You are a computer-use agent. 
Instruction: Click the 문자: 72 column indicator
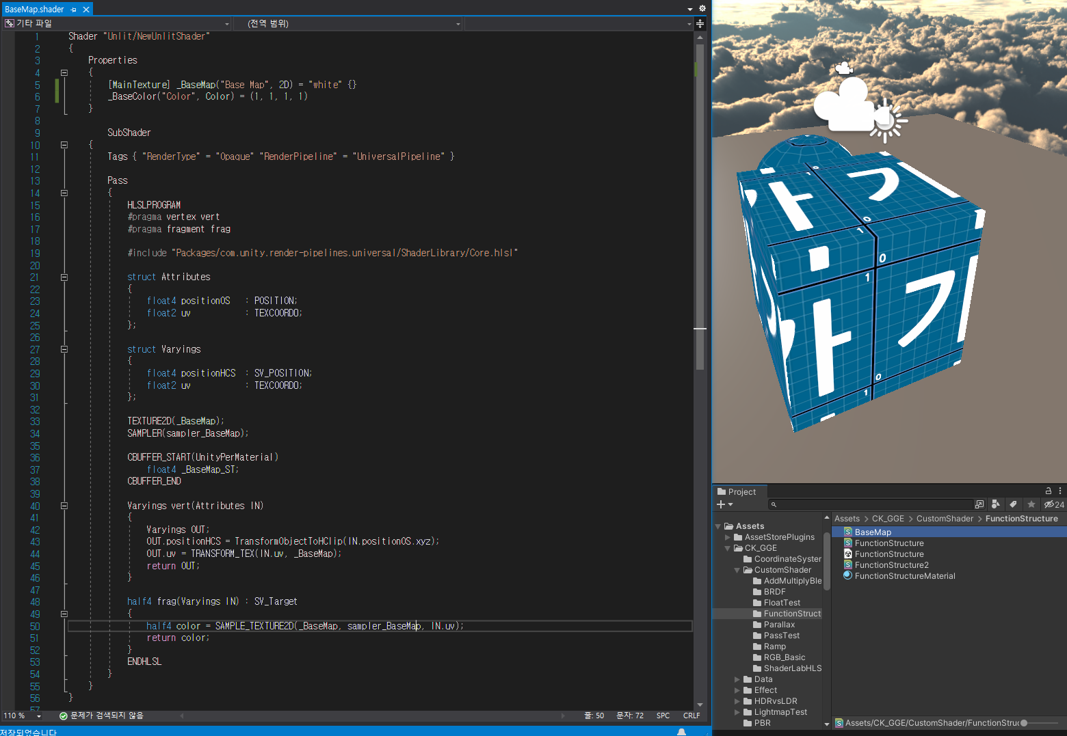tap(630, 715)
